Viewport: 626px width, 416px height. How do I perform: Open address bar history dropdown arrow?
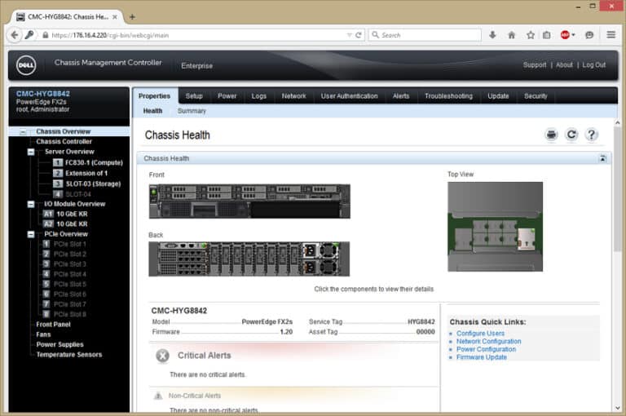[x=350, y=35]
